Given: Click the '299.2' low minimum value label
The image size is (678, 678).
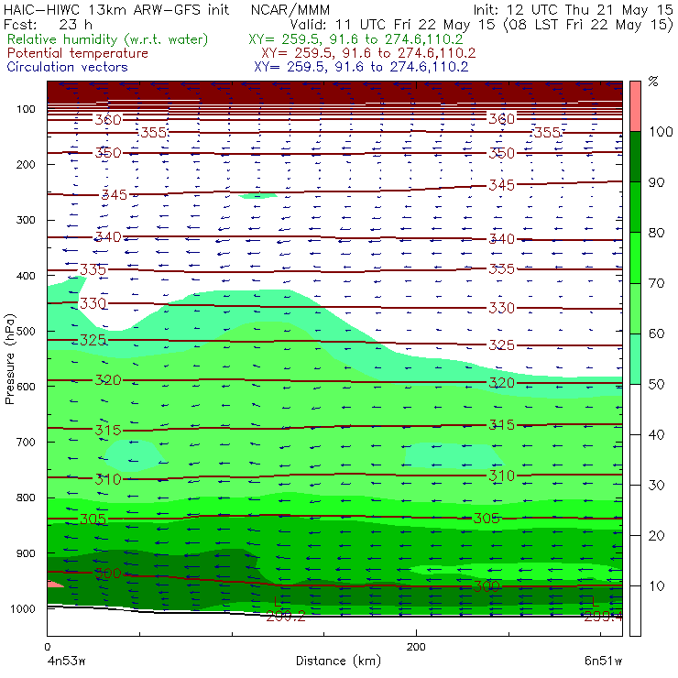Looking at the screenshot, I should [x=286, y=616].
